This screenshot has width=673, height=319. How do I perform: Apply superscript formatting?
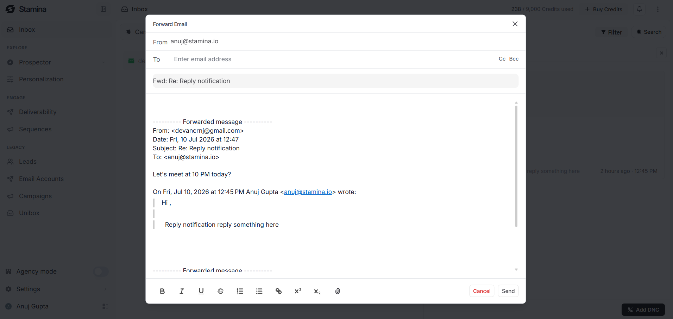pyautogui.click(x=298, y=291)
